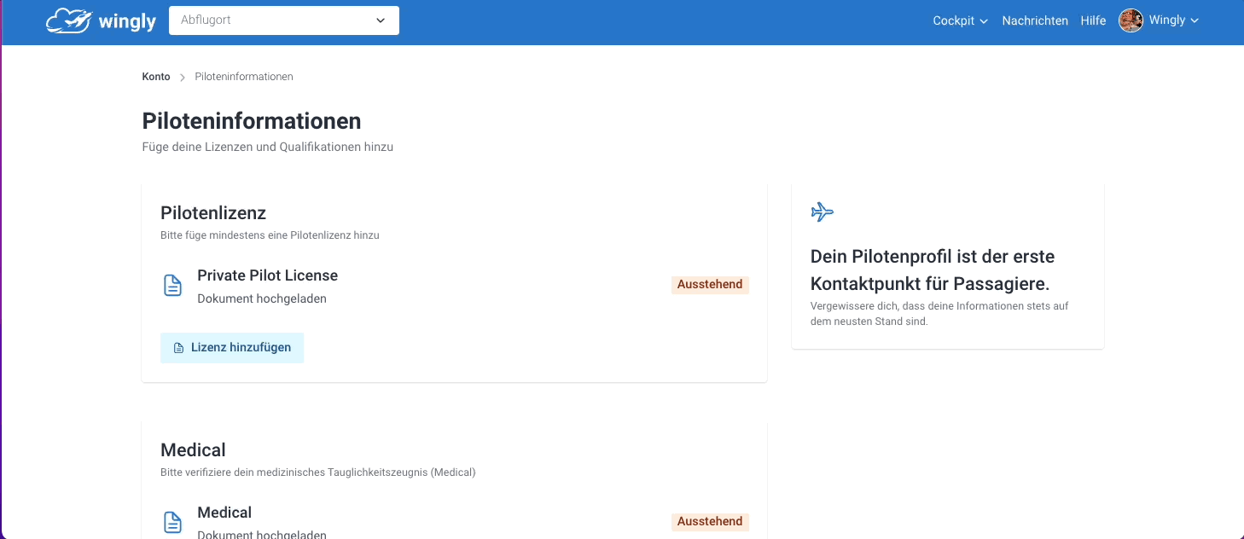Click the airplane icon in the info card

tap(823, 212)
